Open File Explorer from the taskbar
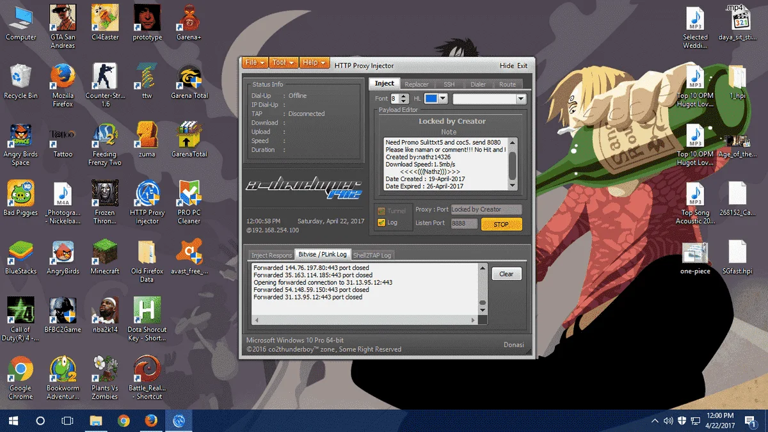768x432 pixels. pyautogui.click(x=96, y=420)
